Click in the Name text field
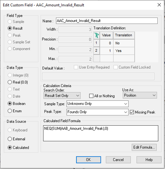The width and height of the screenshot is (165, 169). tap(107, 21)
